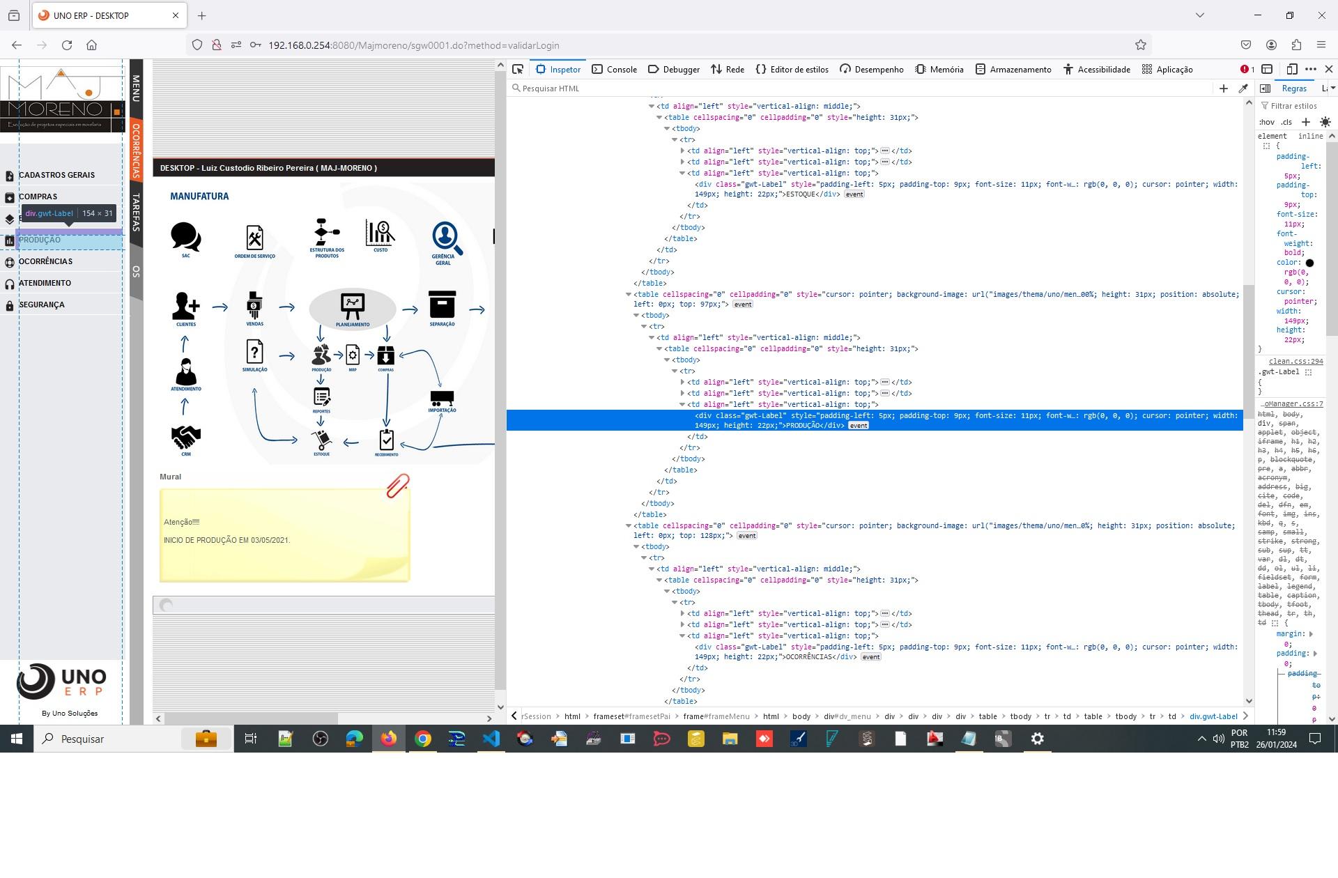Click the black color swatch in rules

(x=1309, y=263)
